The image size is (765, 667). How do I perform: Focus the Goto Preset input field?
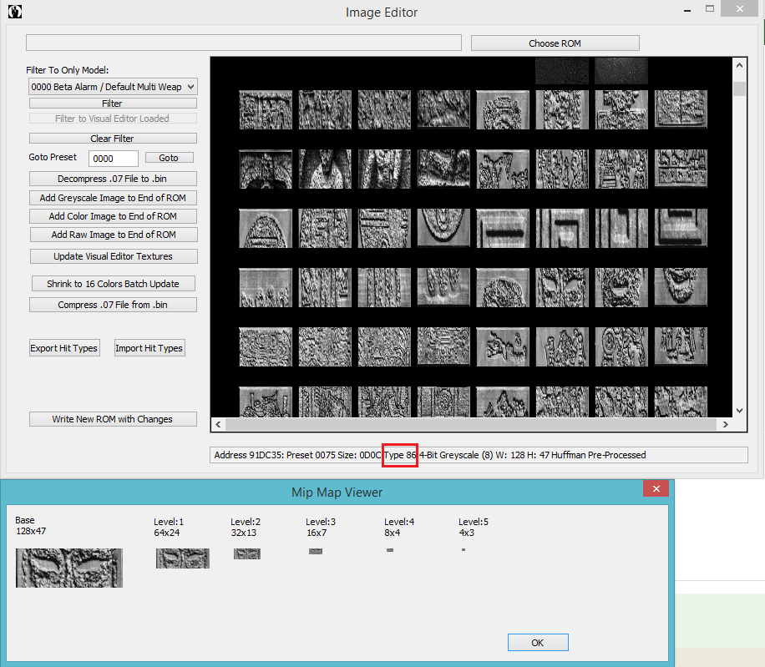point(114,159)
